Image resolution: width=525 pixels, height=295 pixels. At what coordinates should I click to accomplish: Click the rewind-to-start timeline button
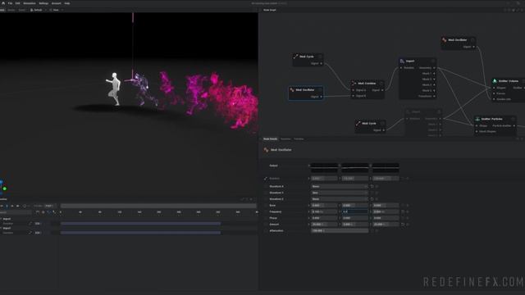(2, 206)
